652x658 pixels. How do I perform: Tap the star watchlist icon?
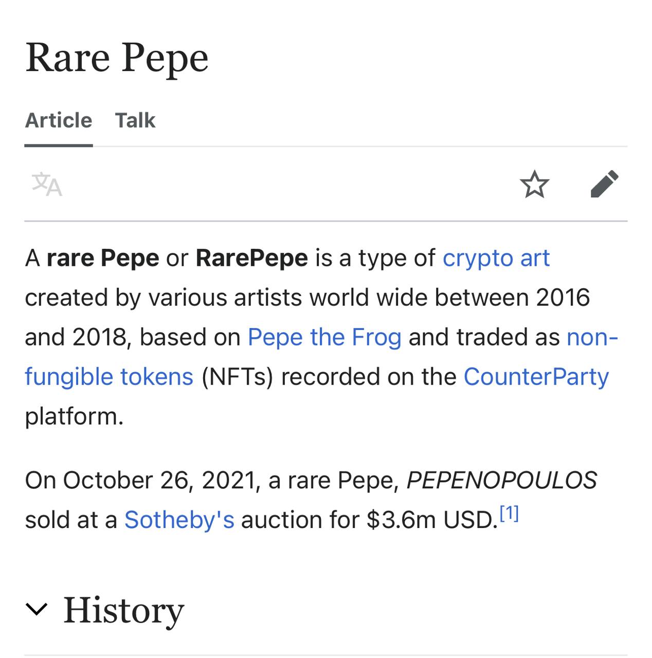[534, 184]
